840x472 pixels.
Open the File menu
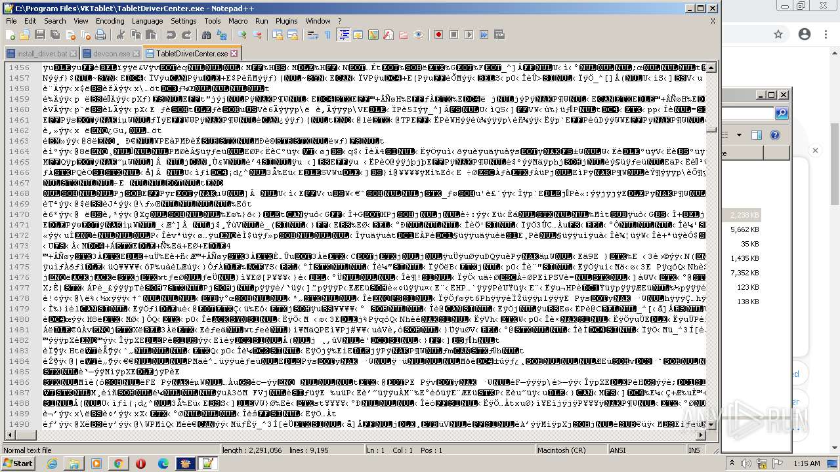point(11,21)
